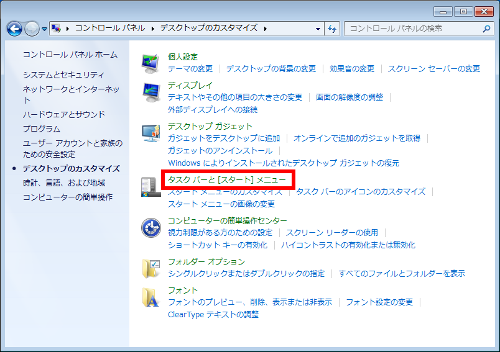The height and width of the screenshot is (352, 500).
Task: Open the 個人設定 heading link
Action: click(x=183, y=57)
